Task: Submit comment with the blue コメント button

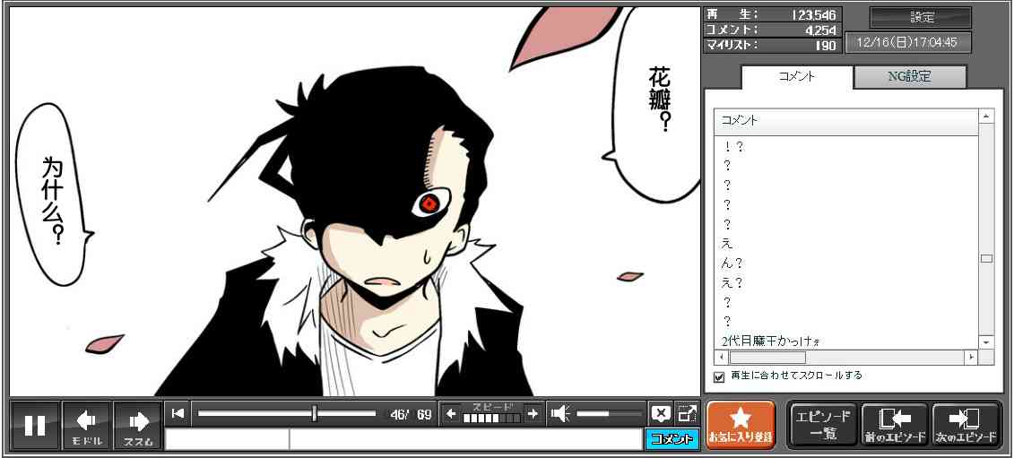Action: pos(671,439)
